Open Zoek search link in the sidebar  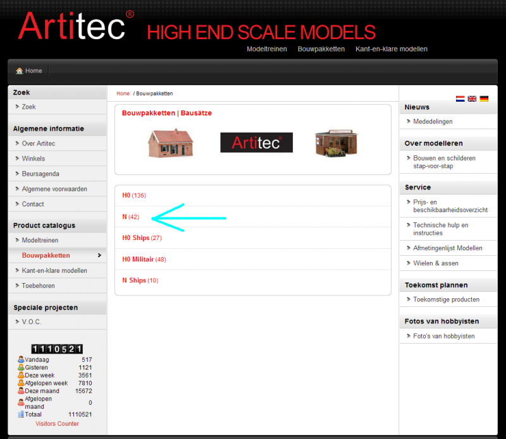pyautogui.click(x=28, y=107)
